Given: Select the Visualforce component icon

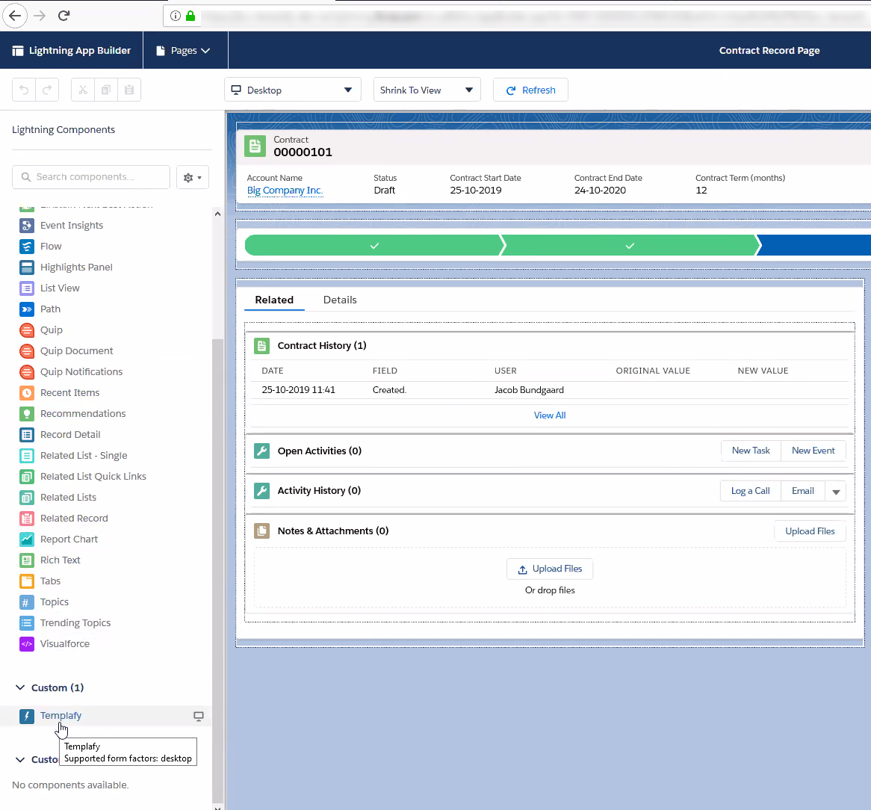Looking at the screenshot, I should pos(27,644).
